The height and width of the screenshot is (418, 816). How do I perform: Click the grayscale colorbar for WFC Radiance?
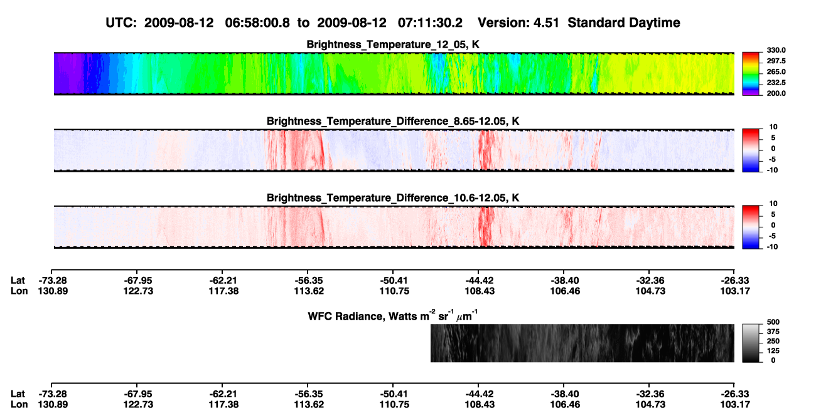pyautogui.click(x=751, y=343)
